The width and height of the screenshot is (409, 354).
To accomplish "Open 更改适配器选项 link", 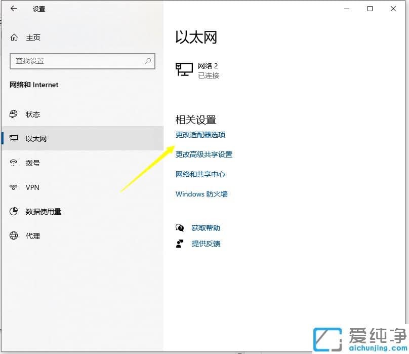I will (x=201, y=135).
